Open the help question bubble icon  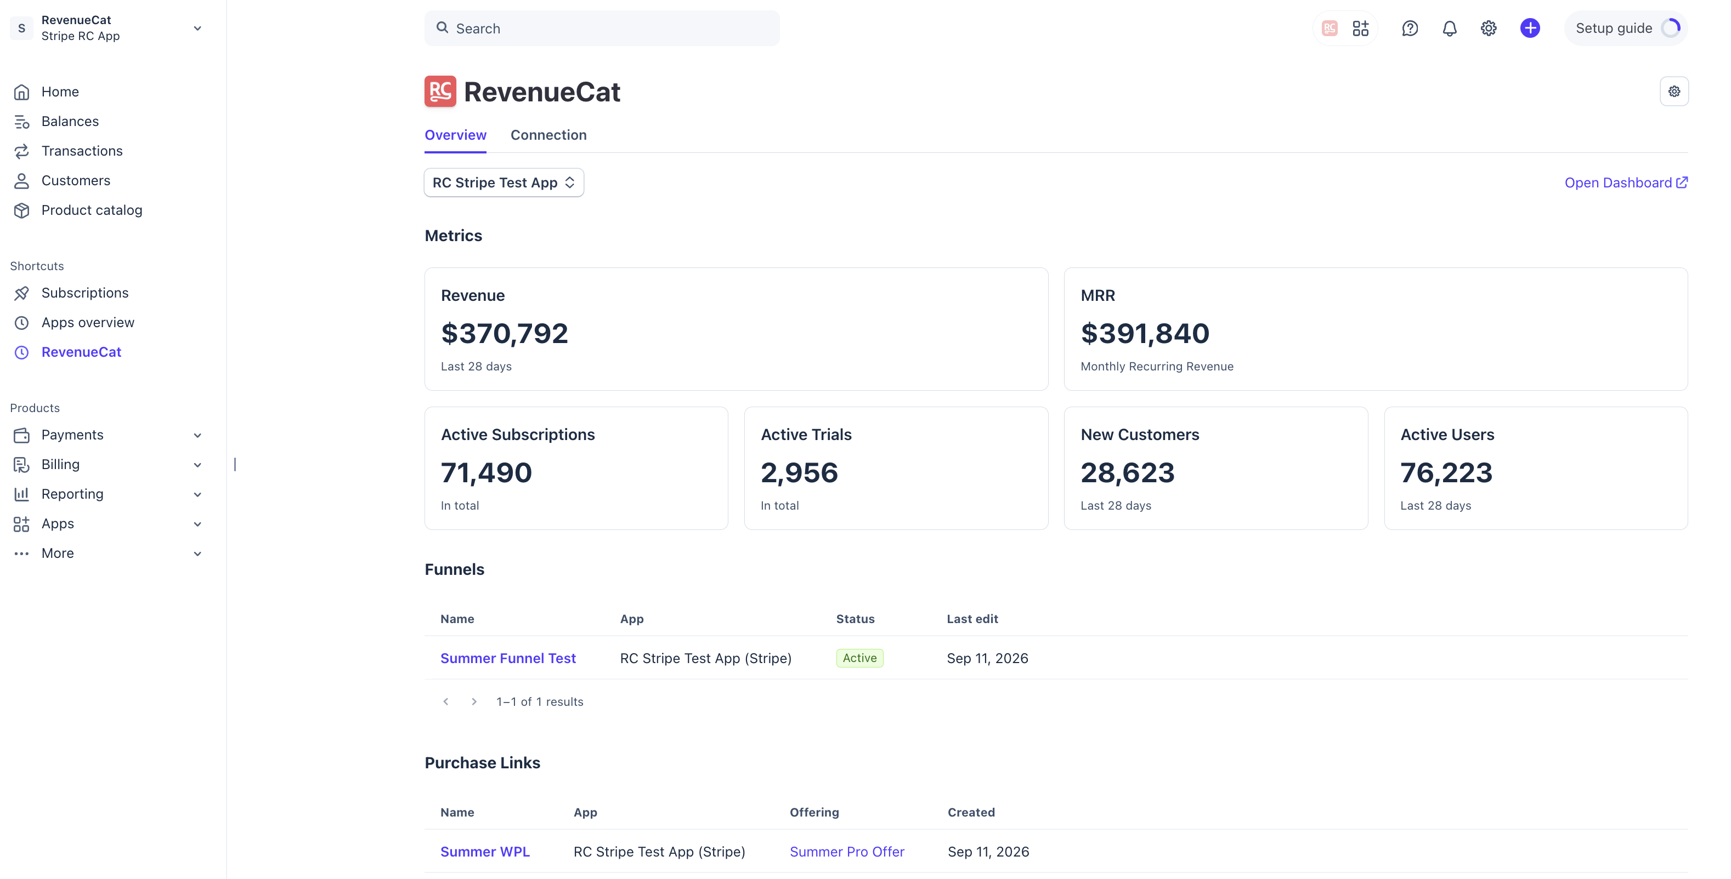1409,28
